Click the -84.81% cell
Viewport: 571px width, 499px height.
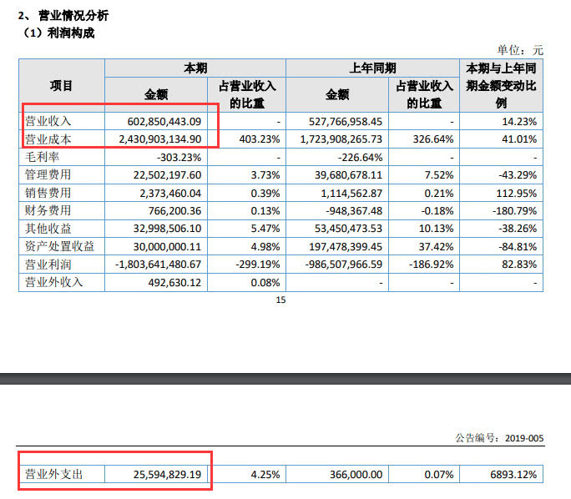pyautogui.click(x=518, y=246)
